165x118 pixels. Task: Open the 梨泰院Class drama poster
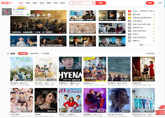pyautogui.click(x=95, y=69)
